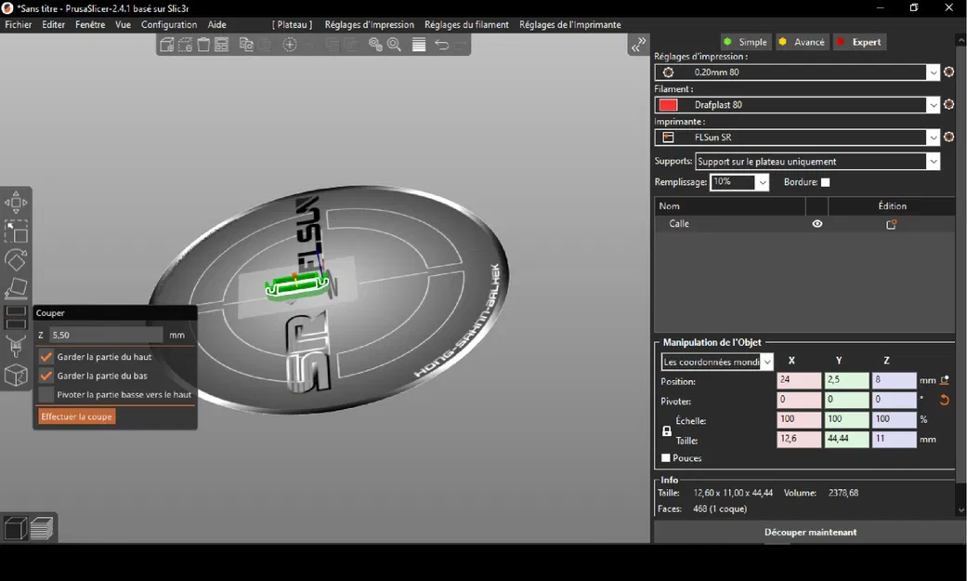Expand the Supports dropdown list
Viewport: 967px width, 581px height.
933,162
